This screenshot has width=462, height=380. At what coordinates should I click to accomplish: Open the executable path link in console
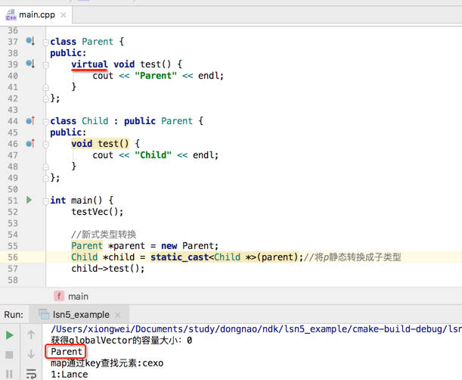[256, 329]
